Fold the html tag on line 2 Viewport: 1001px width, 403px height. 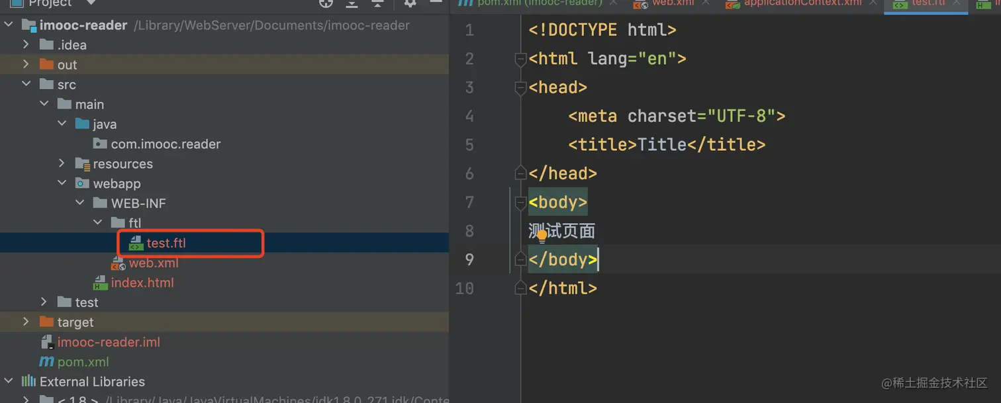click(x=521, y=59)
